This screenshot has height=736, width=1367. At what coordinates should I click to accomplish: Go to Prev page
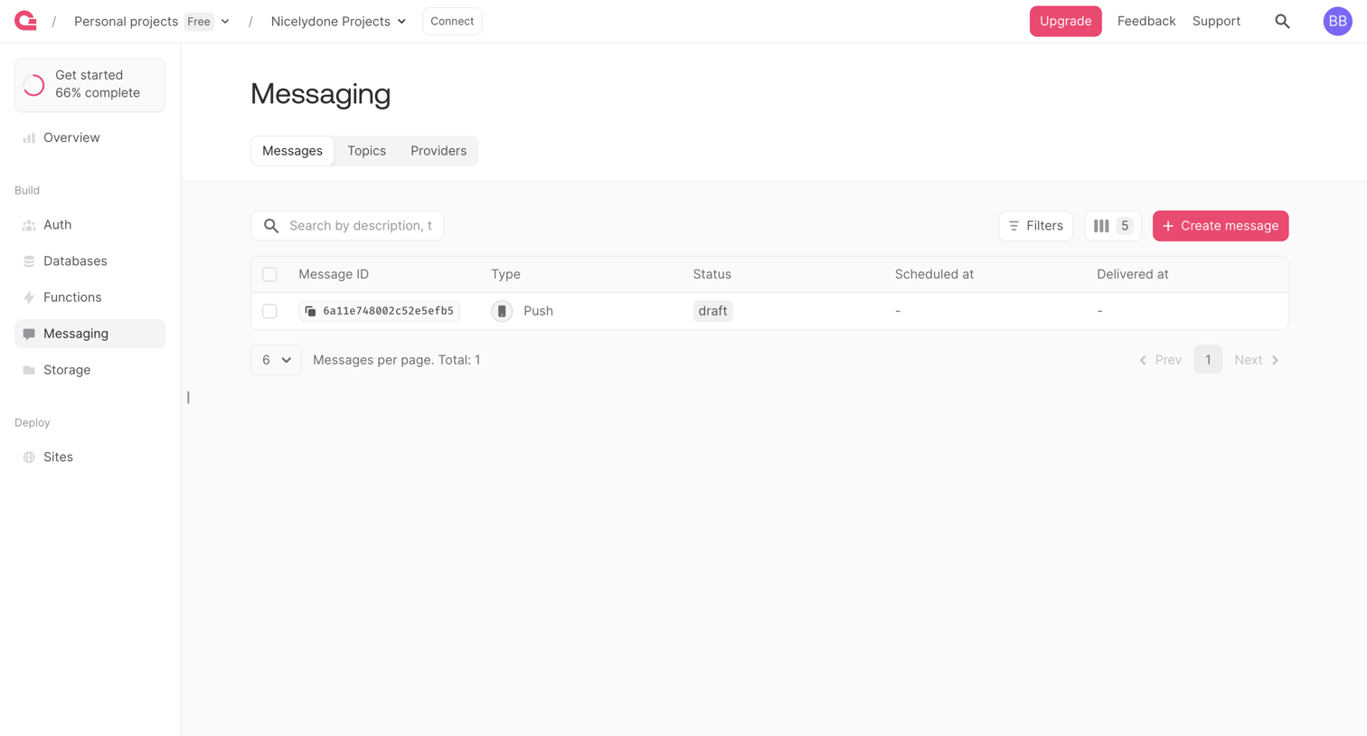click(x=1160, y=360)
